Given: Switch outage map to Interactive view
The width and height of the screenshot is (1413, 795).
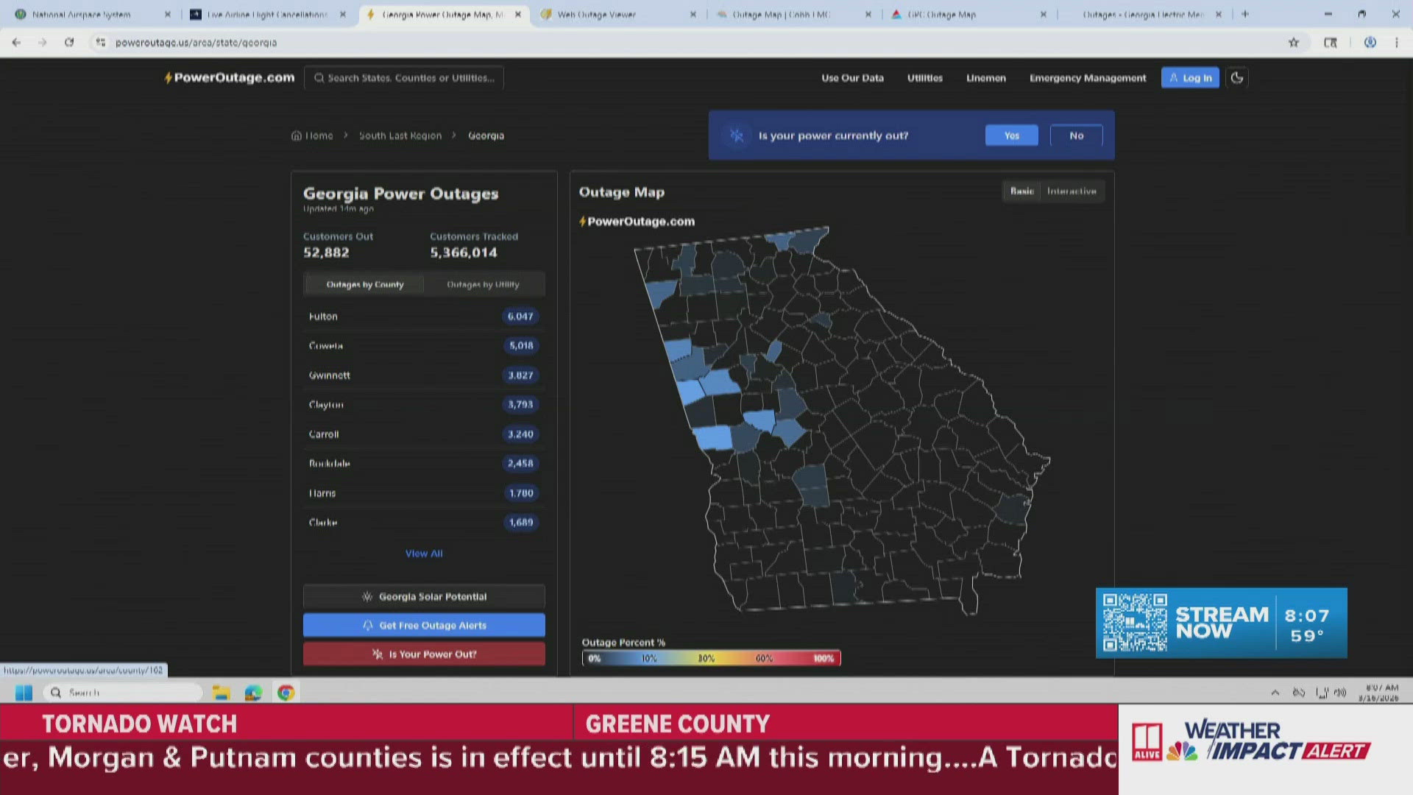Looking at the screenshot, I should [x=1072, y=191].
